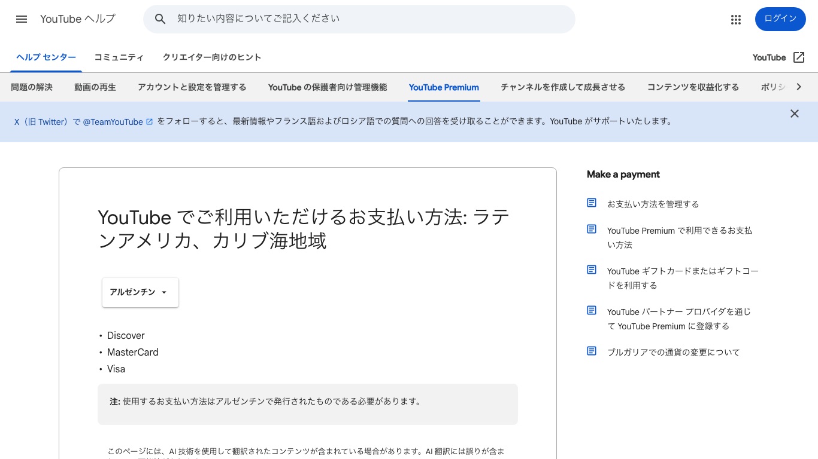Click article icon beside YouTube パートナー プロバイダ link
This screenshot has height=459, width=818.
click(592, 311)
